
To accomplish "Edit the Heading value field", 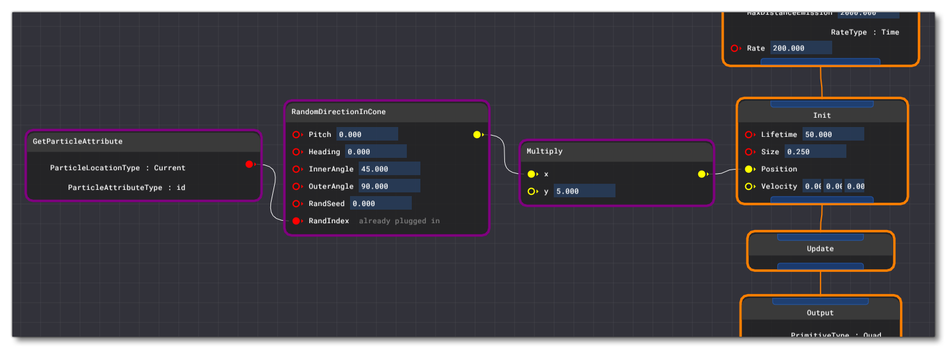I will [376, 152].
